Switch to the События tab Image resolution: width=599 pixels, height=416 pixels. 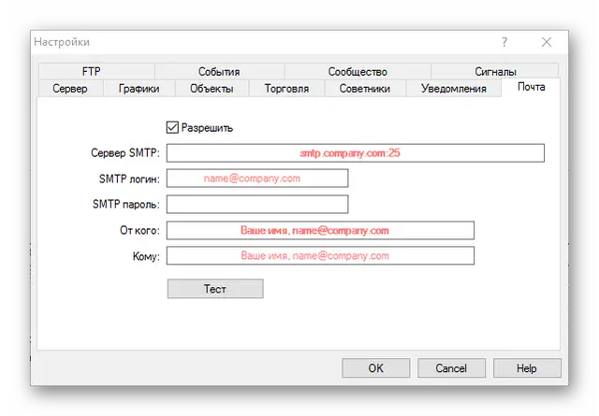pos(219,71)
